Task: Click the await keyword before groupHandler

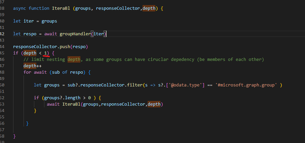Action: pyautogui.click(x=50, y=34)
